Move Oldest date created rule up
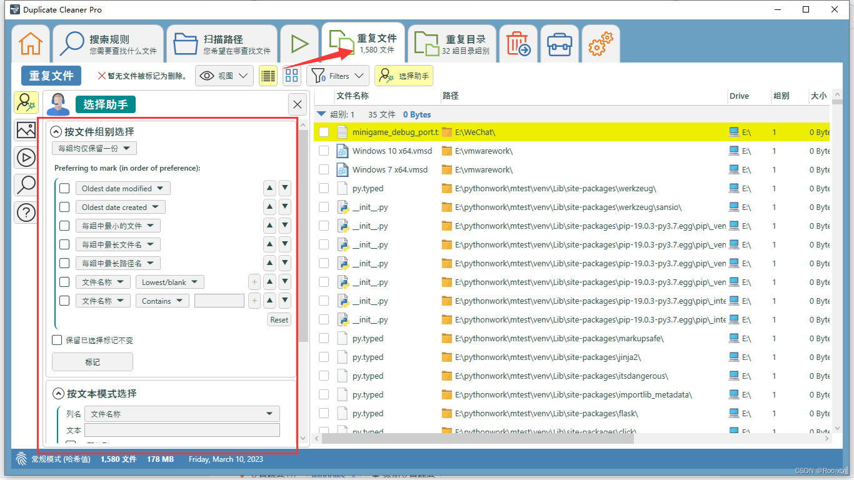Screen dimensions: 854x480 point(269,207)
